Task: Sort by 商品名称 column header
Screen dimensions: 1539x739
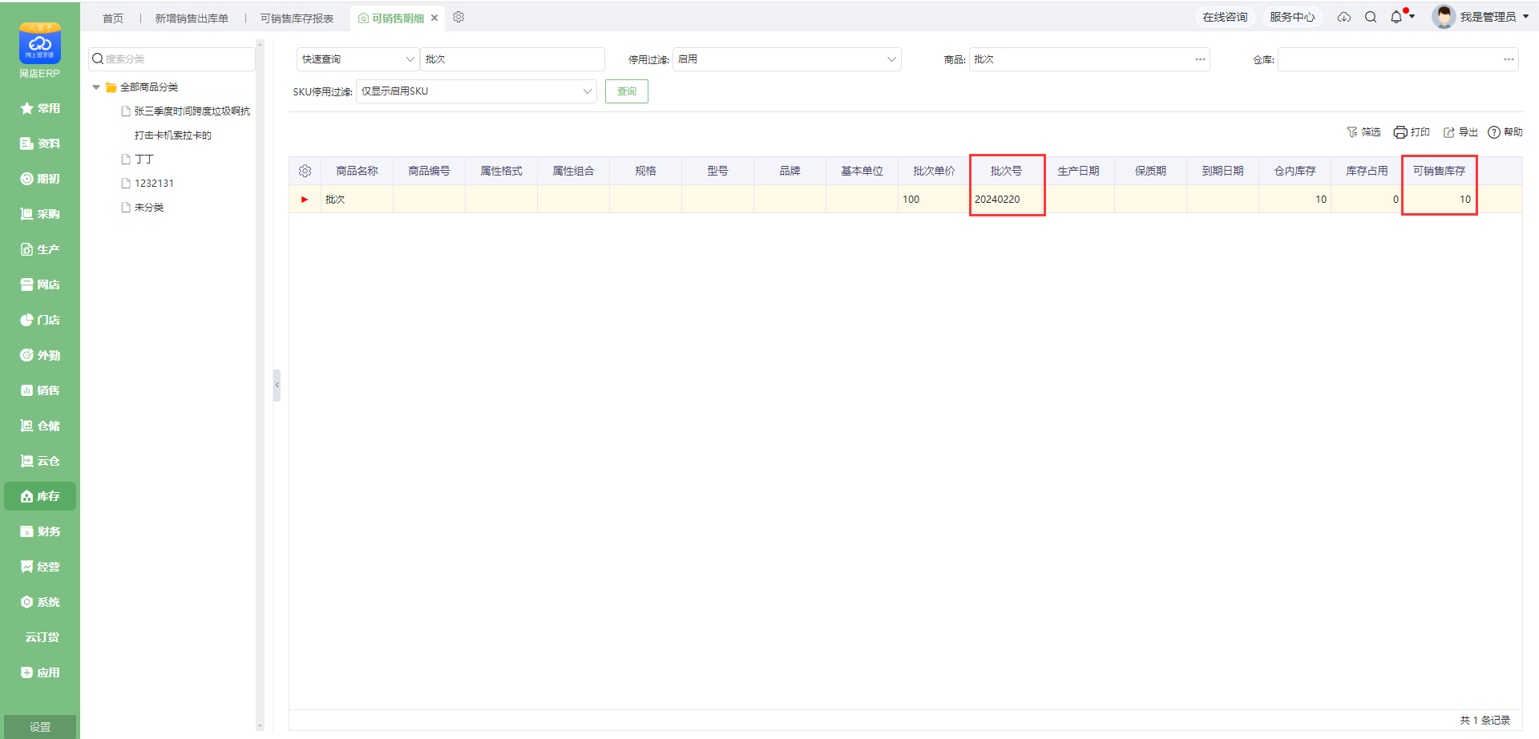Action: click(357, 171)
